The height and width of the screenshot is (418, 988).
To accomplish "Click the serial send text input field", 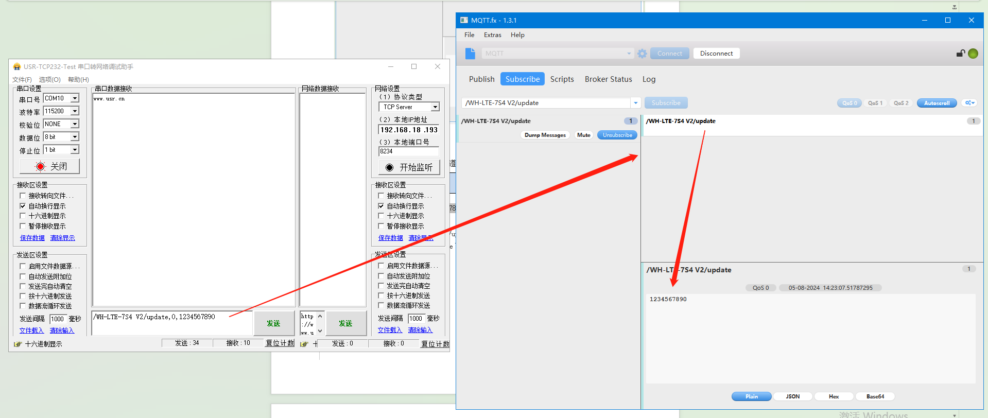I will click(x=172, y=323).
